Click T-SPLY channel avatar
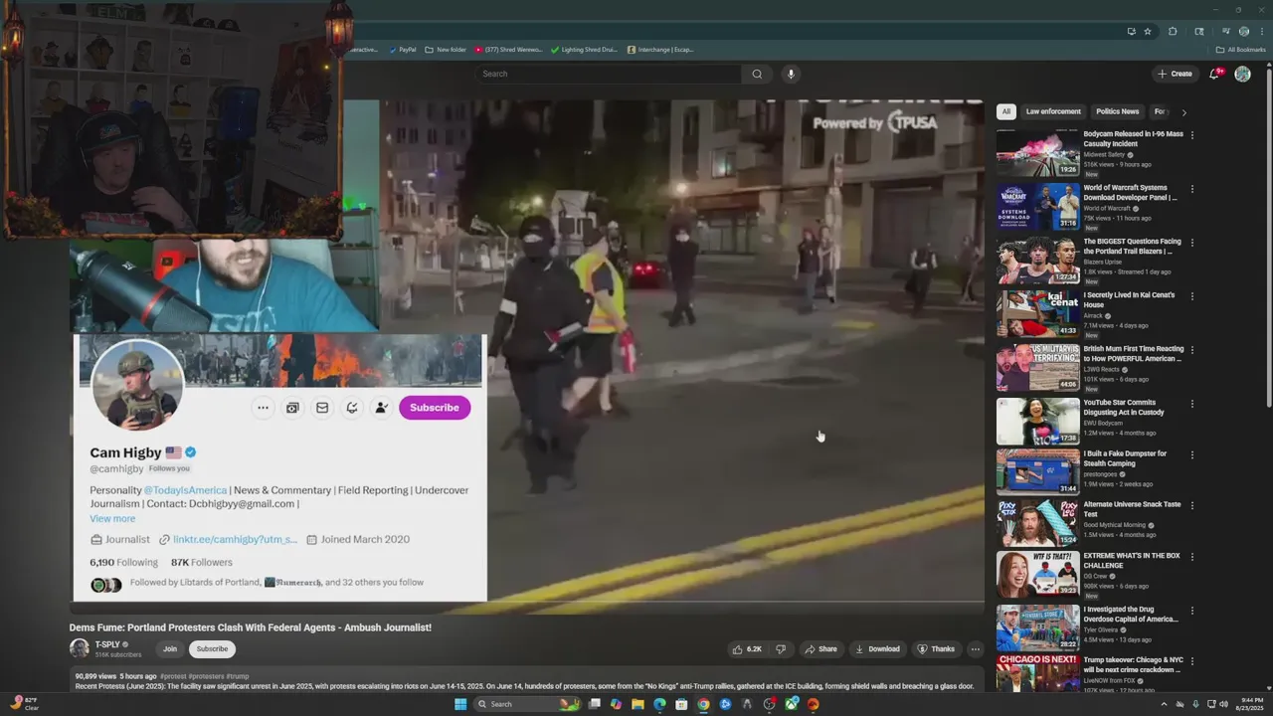The image size is (1273, 716). 79,648
